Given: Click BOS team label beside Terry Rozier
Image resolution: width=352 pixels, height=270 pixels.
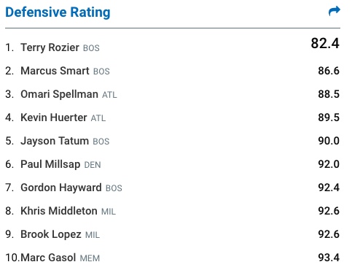Looking at the screenshot, I should (x=91, y=48).
